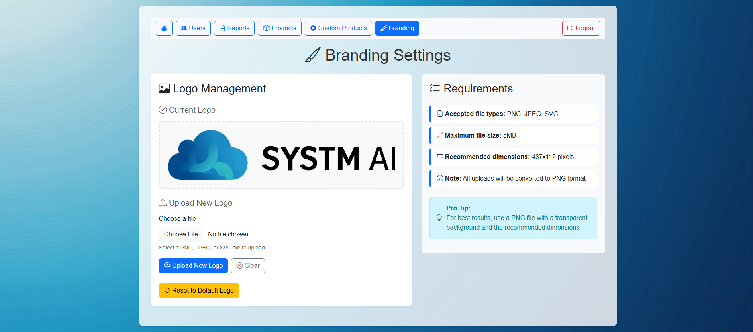Viewport: 753px width, 332px height.
Task: Click the image icon beside Logo Management
Action: tap(164, 88)
